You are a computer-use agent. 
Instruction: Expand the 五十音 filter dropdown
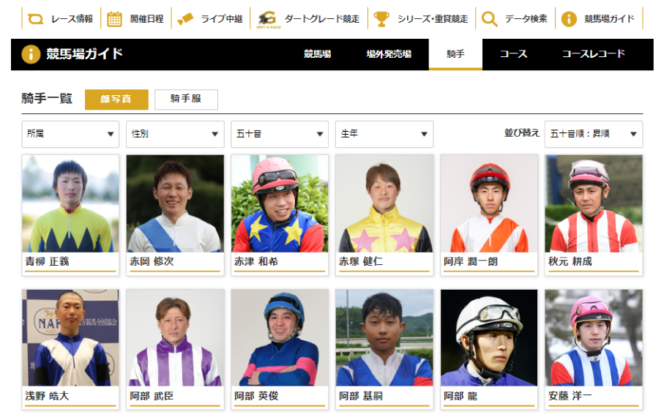[x=280, y=134]
